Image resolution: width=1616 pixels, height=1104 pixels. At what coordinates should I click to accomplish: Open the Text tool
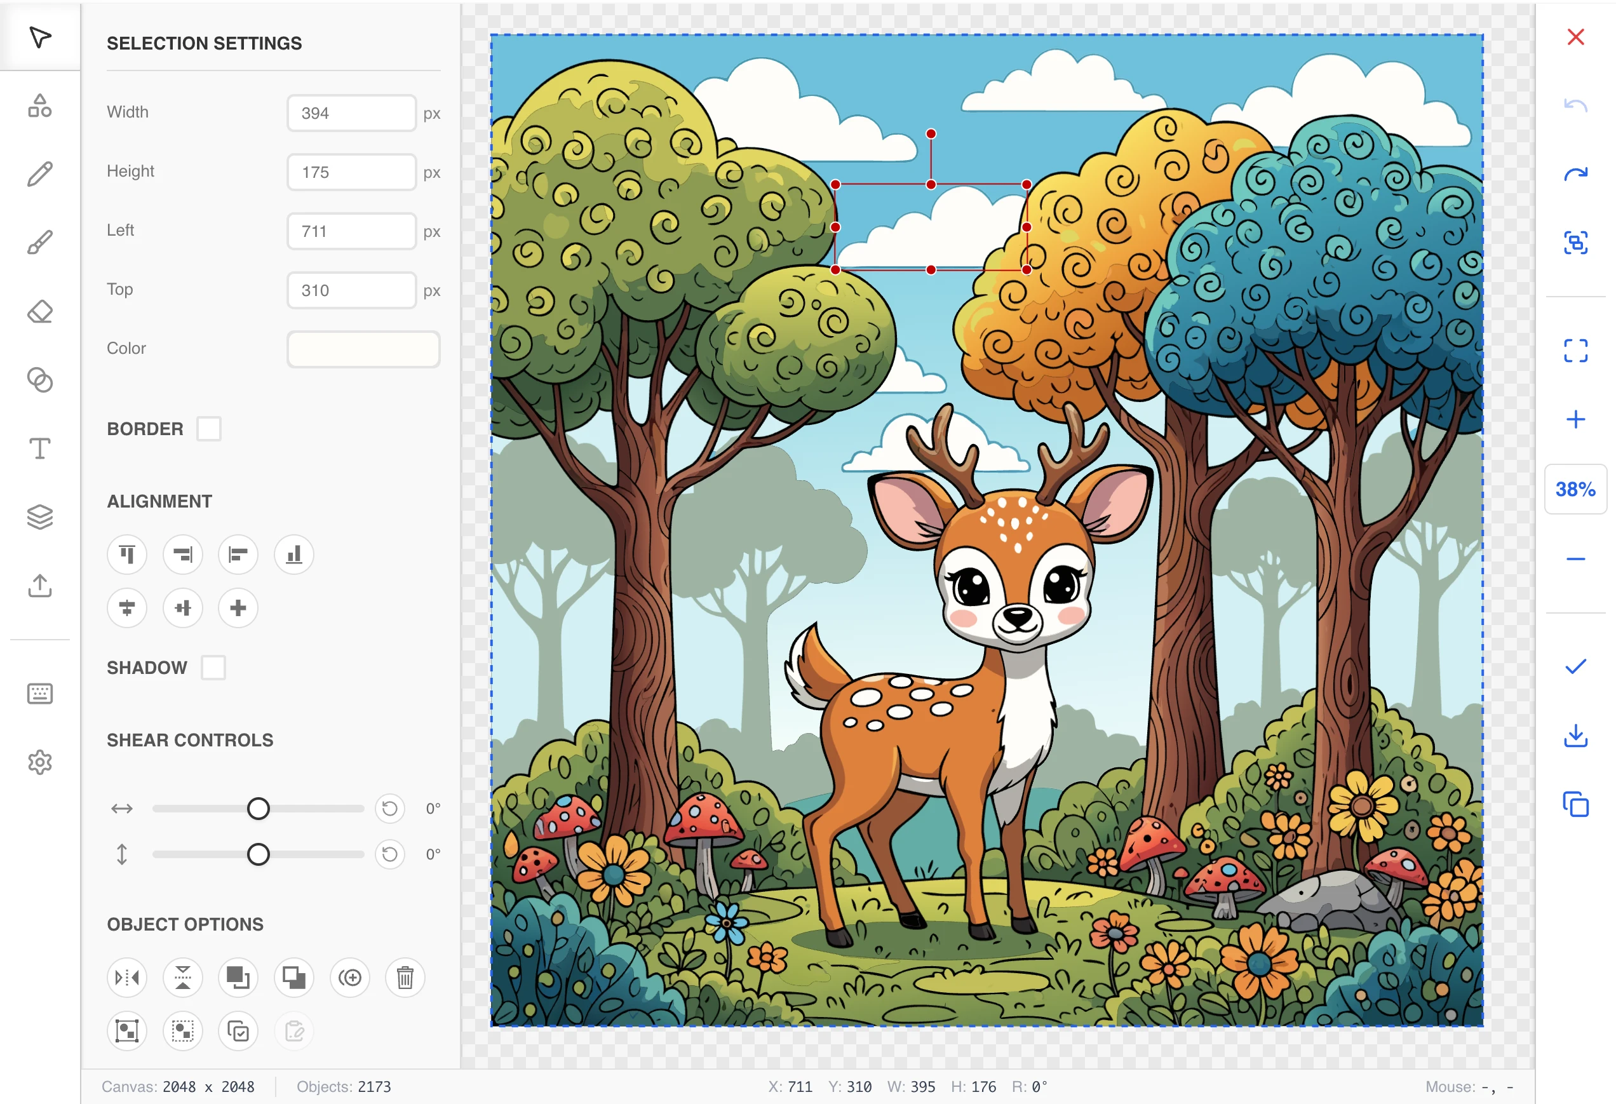39,448
